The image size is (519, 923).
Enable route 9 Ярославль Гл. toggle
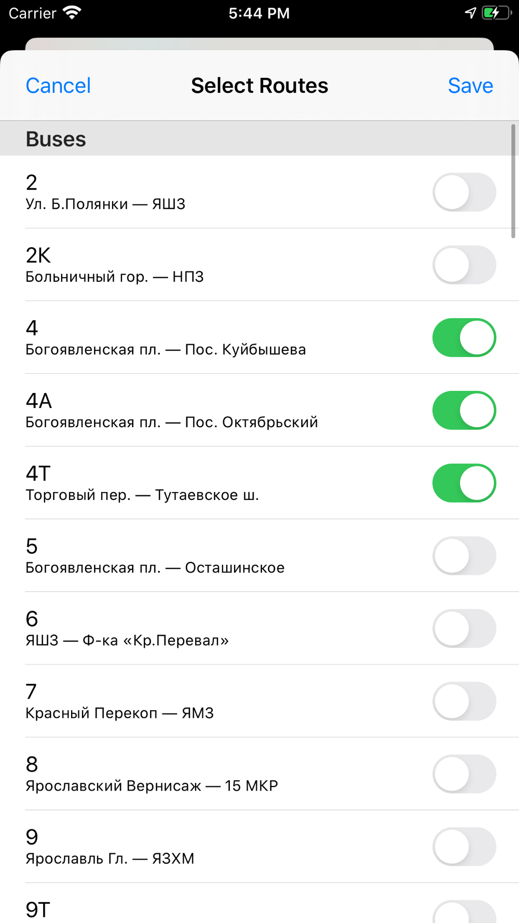(x=464, y=846)
